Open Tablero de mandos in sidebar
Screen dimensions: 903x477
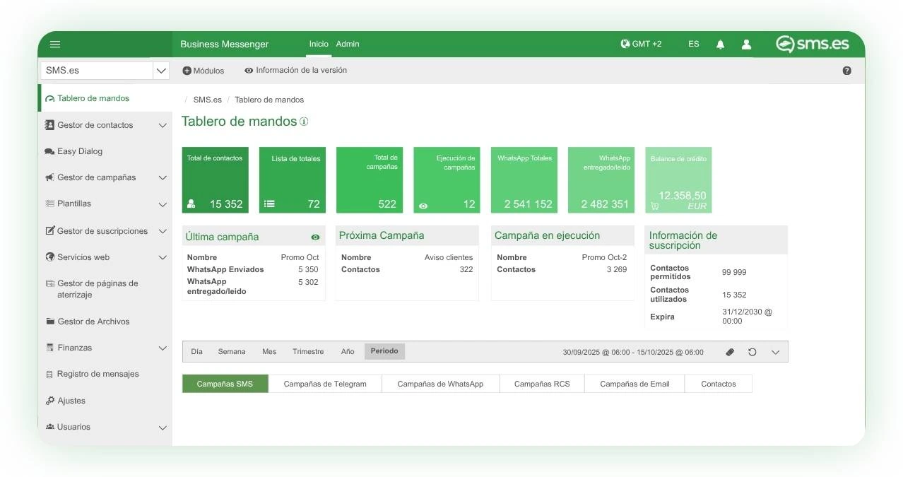[105, 98]
